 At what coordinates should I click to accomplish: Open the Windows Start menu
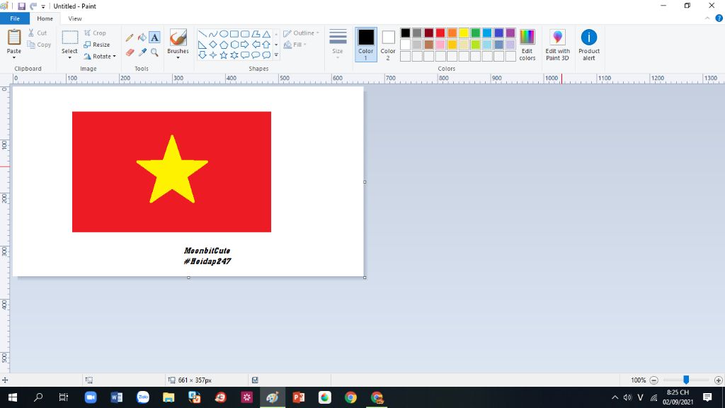(x=13, y=397)
